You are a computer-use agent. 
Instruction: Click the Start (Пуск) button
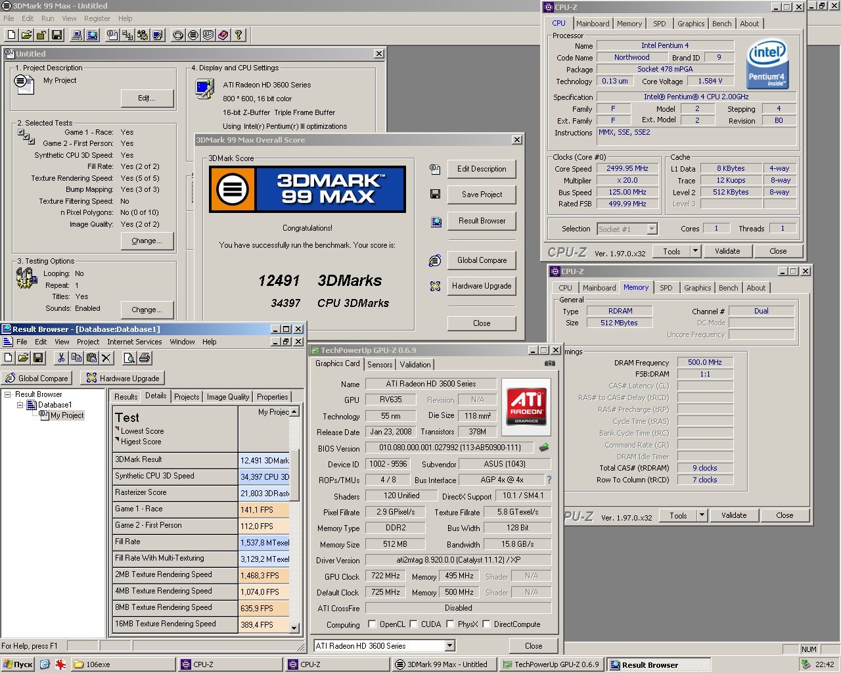click(18, 664)
